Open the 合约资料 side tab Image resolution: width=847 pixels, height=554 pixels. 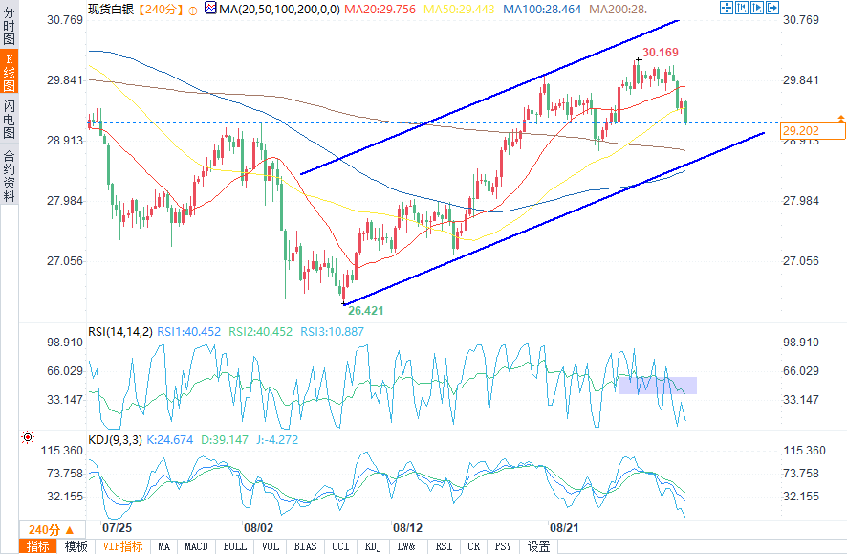[x=10, y=174]
